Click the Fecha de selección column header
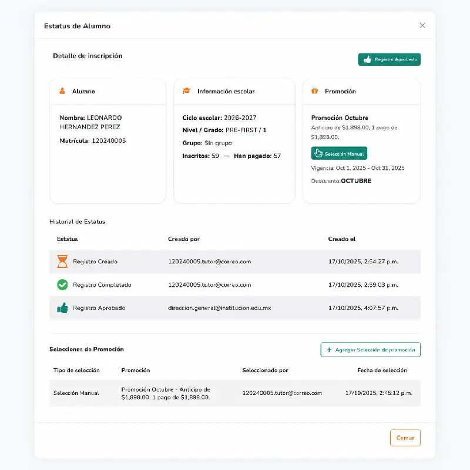Screen dimensions: 470x470 (x=382, y=370)
